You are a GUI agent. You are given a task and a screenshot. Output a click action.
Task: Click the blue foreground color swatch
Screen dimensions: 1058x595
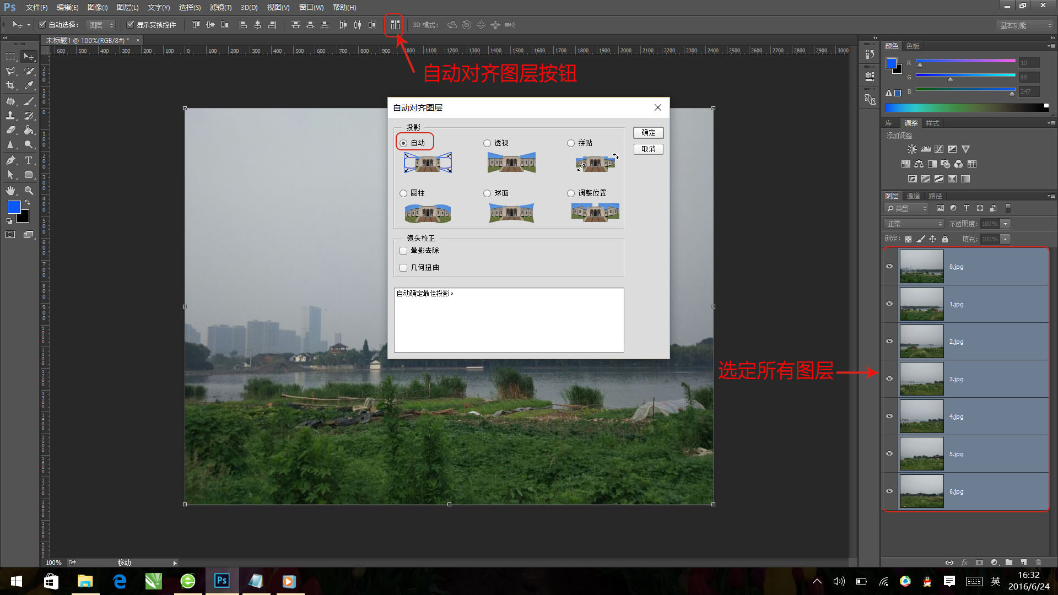coord(14,207)
